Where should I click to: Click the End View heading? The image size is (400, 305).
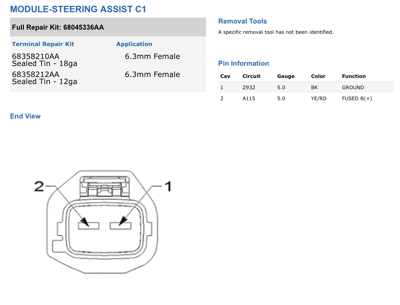(x=25, y=116)
